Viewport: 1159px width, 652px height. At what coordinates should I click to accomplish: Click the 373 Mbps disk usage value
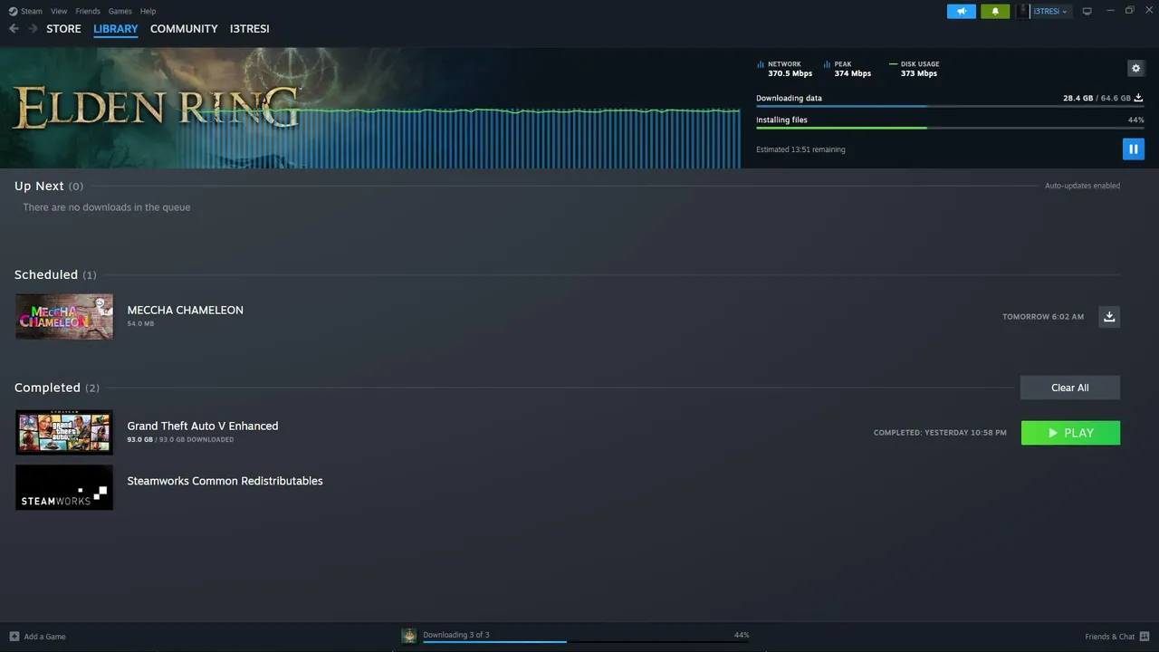click(x=919, y=73)
